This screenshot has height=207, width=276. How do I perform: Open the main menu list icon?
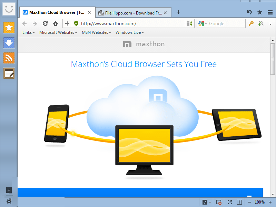[270, 12]
